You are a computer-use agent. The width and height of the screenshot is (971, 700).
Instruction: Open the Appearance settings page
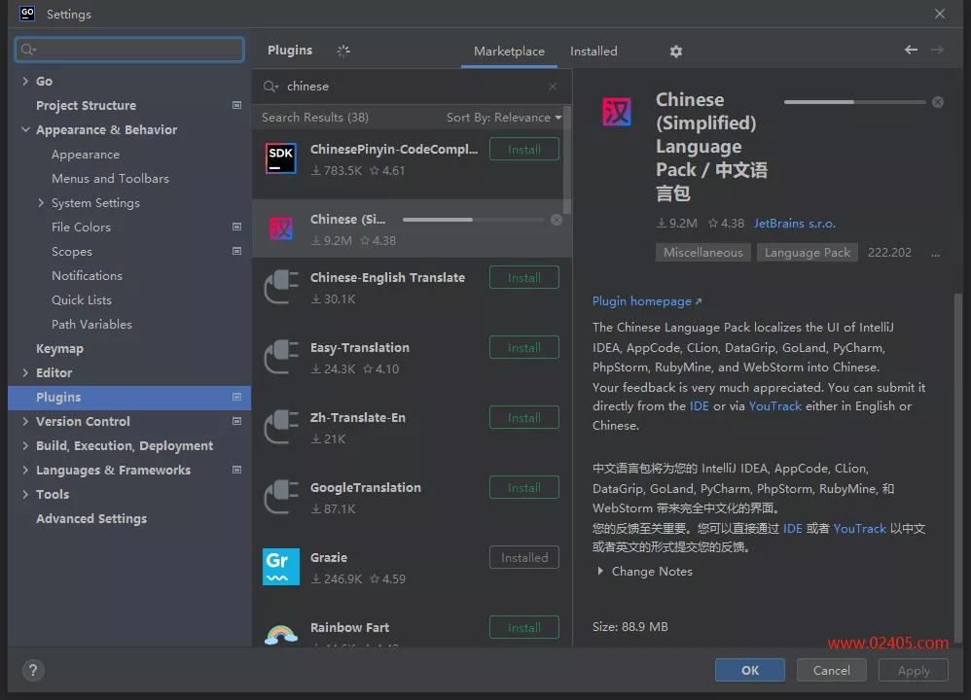pos(86,155)
